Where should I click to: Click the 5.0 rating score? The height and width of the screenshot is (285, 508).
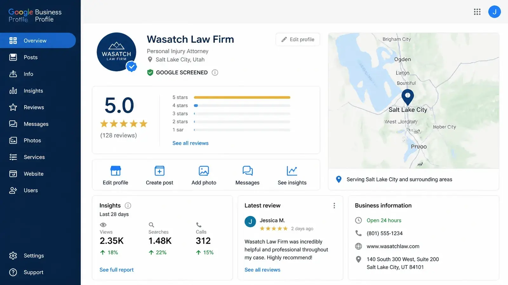119,105
